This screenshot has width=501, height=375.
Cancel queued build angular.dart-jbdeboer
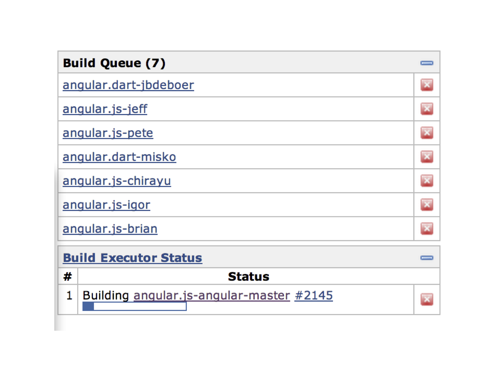coord(427,85)
